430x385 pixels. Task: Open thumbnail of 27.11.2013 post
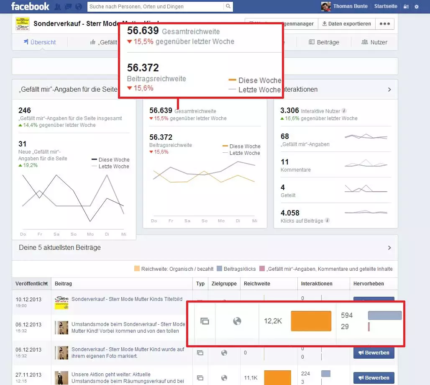[61, 378]
